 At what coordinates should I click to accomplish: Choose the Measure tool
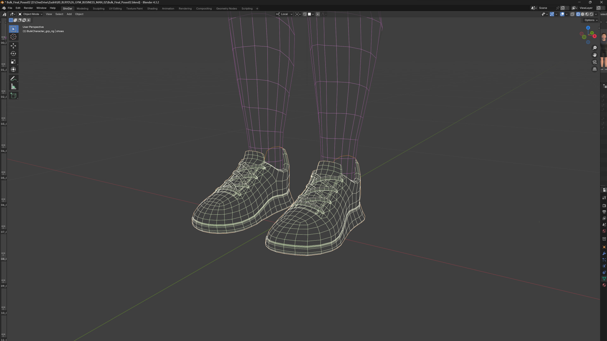pos(13,87)
